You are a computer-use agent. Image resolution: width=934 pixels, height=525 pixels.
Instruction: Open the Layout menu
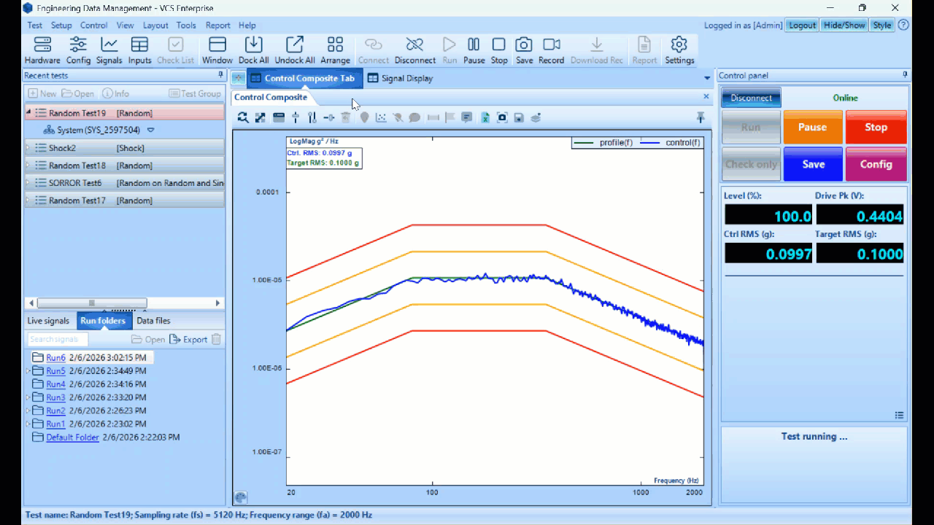(155, 25)
